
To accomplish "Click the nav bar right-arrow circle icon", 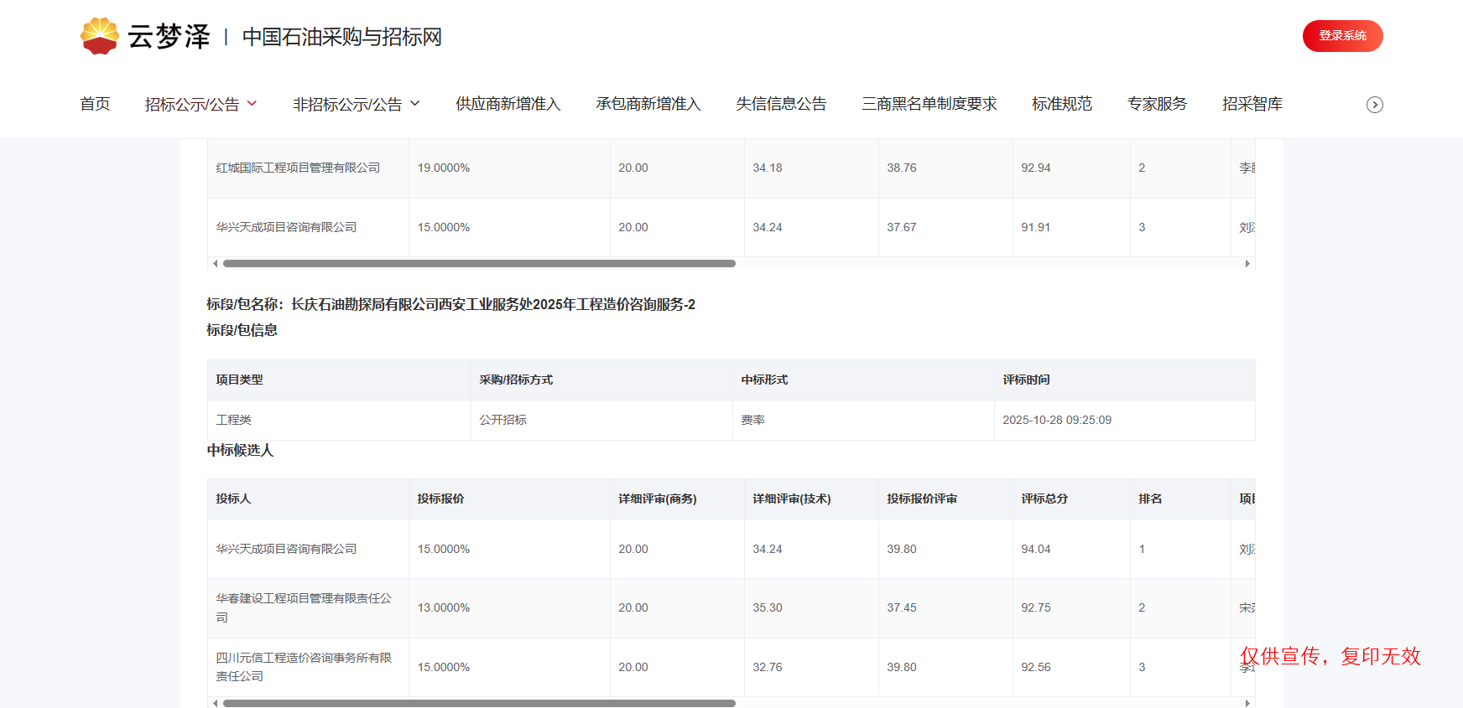I will [1374, 105].
